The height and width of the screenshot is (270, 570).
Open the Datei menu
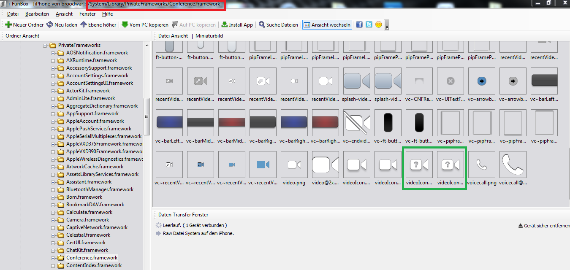click(x=13, y=14)
